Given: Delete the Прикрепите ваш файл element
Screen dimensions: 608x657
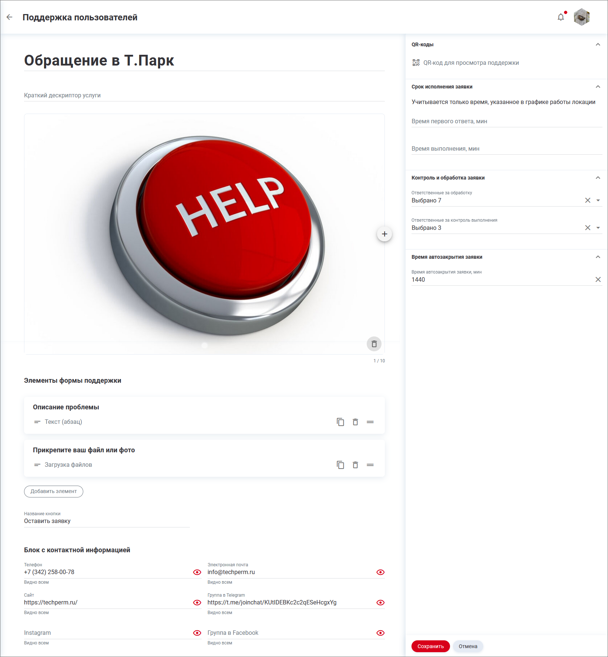Looking at the screenshot, I should [x=355, y=465].
